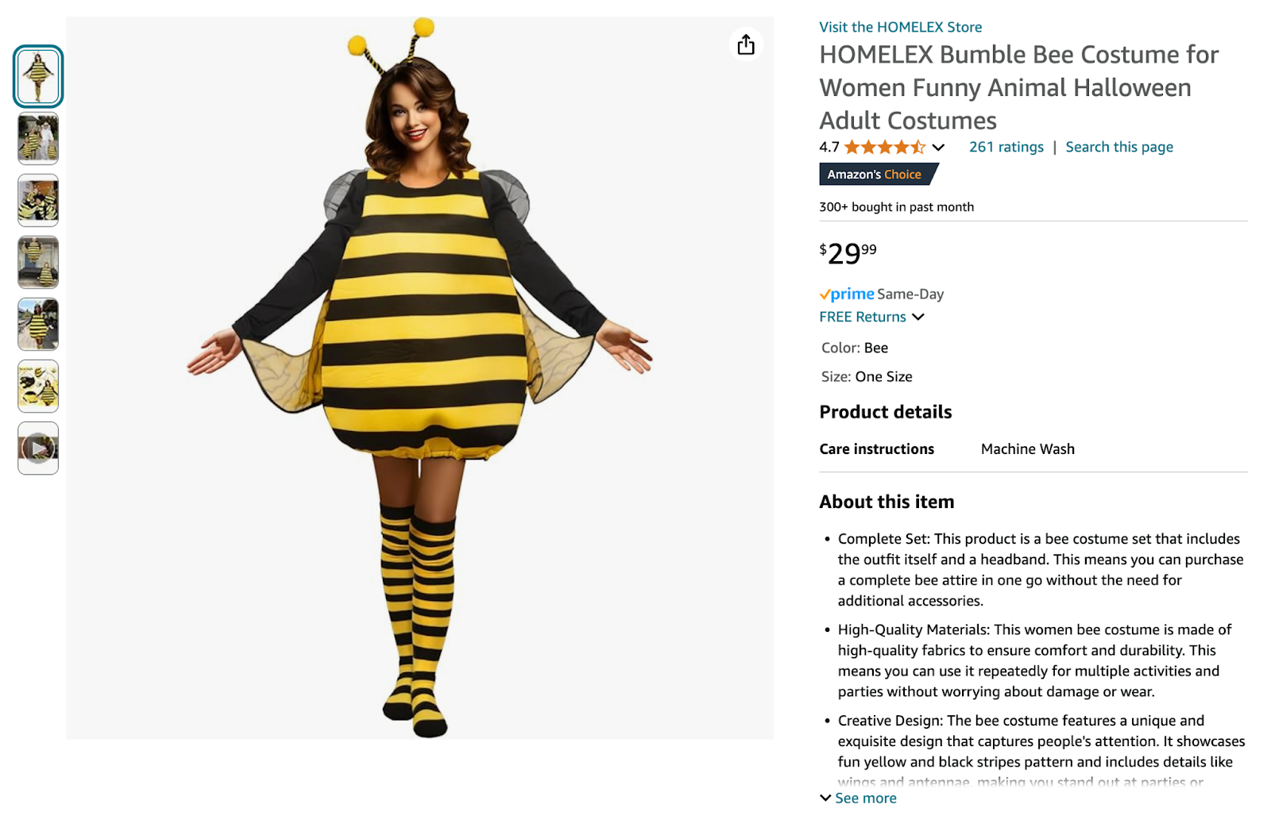Select the family outdoor photo thumbnail
The width and height of the screenshot is (1271, 820).
coord(37,138)
